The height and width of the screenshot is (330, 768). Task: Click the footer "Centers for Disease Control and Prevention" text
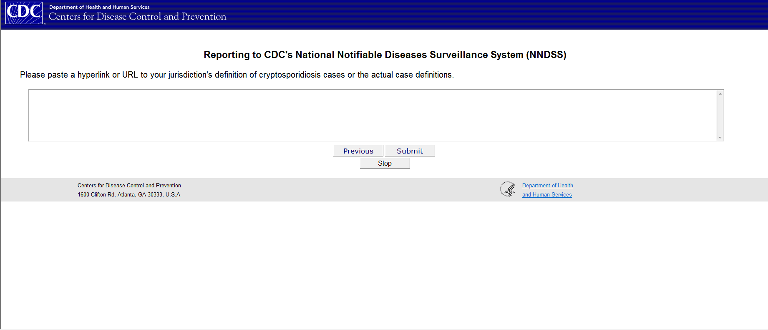[129, 186]
